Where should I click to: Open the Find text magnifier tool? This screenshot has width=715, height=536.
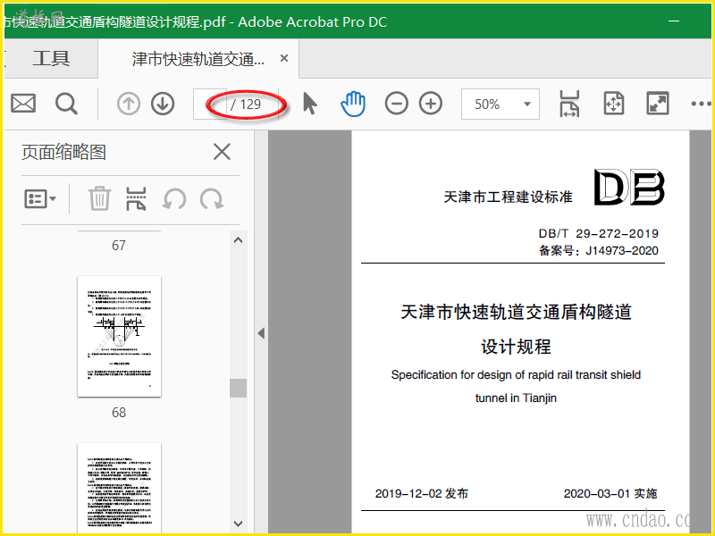coord(66,104)
